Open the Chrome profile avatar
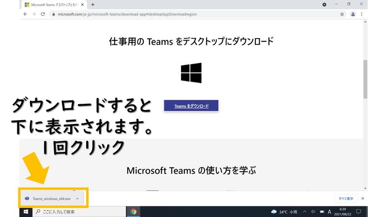Screen dimensions: 387x217 coord(353,14)
